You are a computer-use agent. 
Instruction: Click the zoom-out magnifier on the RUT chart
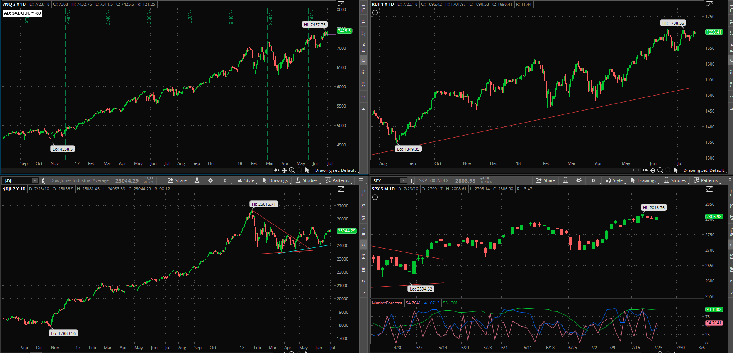click(668, 170)
